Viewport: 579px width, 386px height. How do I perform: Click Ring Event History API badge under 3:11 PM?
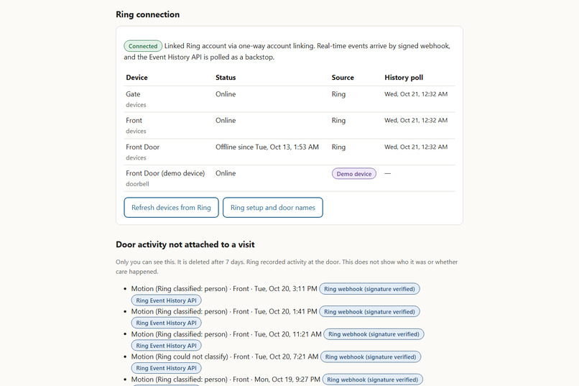click(166, 300)
